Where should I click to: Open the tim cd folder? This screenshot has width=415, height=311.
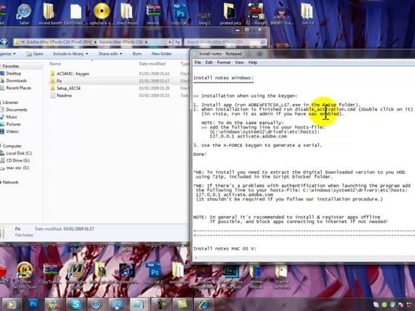(x=307, y=15)
